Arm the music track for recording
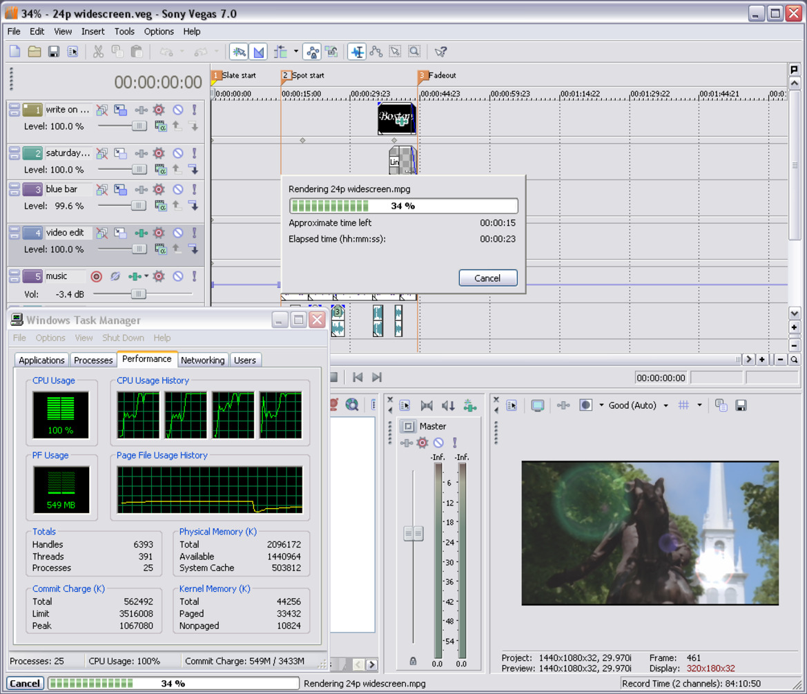The height and width of the screenshot is (694, 807). point(96,276)
